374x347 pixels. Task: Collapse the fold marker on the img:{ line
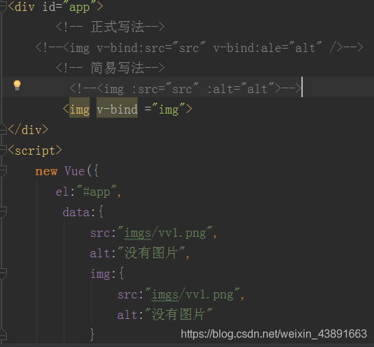pyautogui.click(x=3, y=274)
